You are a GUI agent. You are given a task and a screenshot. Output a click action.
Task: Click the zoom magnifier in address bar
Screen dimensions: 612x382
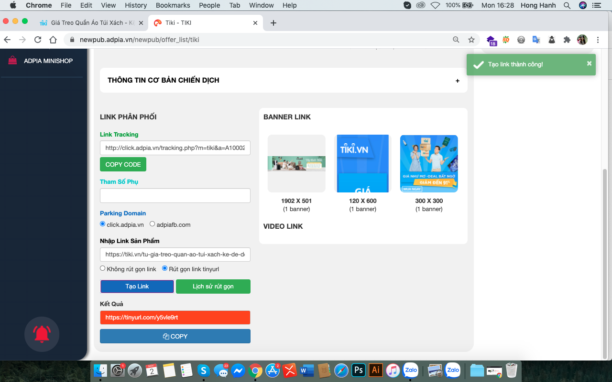coord(456,40)
